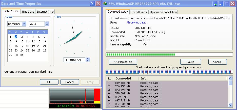Screen dimensions: 237x110
Task: Click the Iran Standard Time zone text
Action: pos(40,72)
